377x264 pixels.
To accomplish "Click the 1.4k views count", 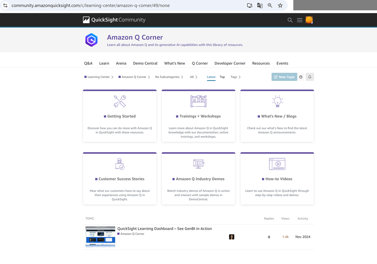I will click(x=285, y=237).
